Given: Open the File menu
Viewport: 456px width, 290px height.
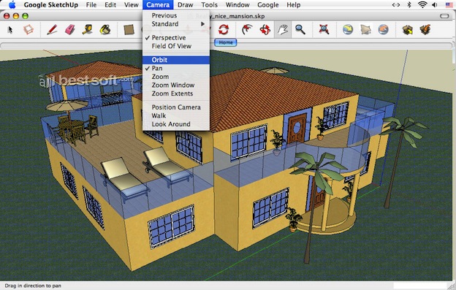Looking at the screenshot, I should 91,5.
